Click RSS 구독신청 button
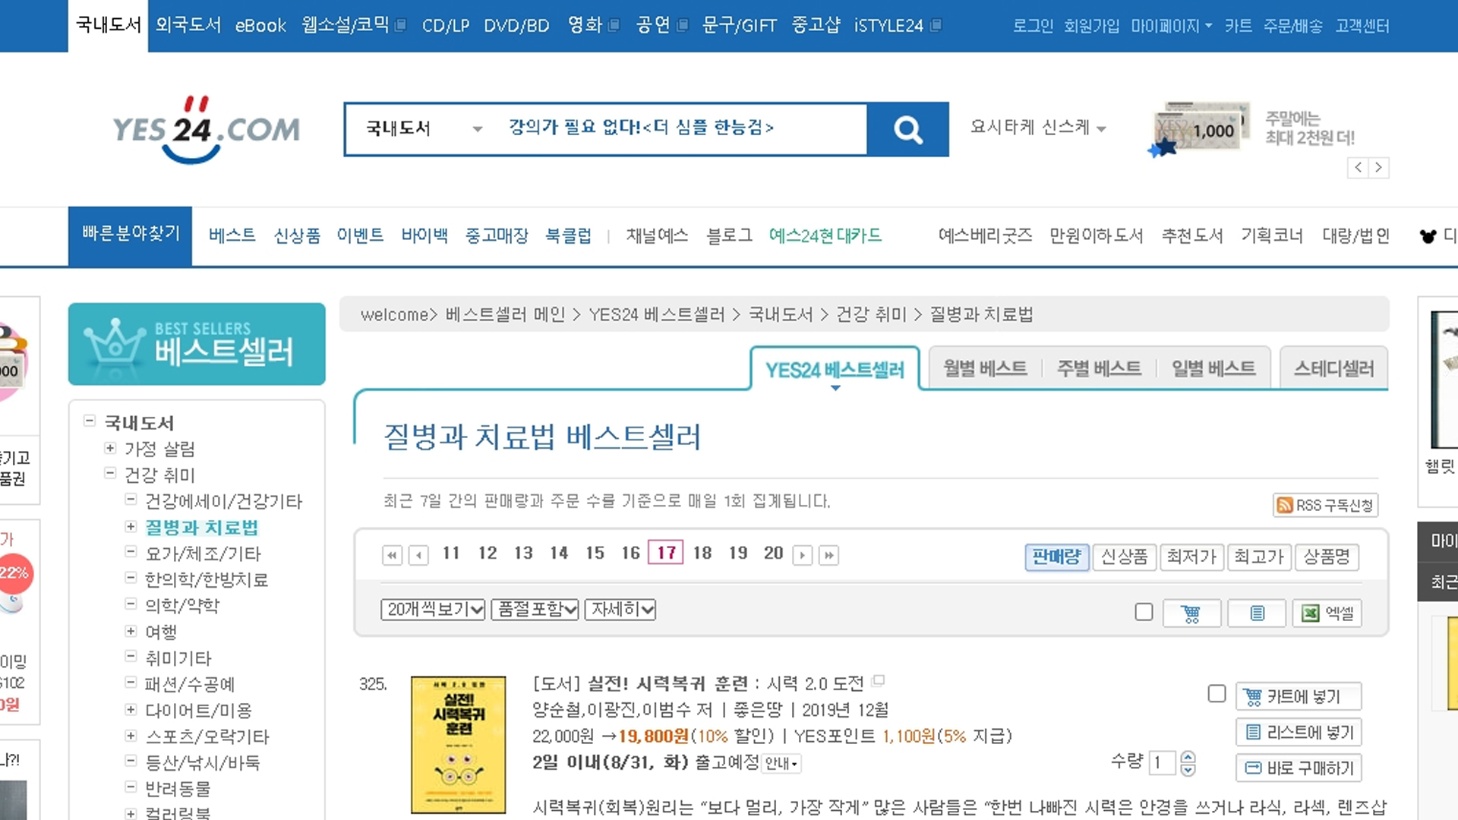This screenshot has height=820, width=1458. click(x=1325, y=505)
